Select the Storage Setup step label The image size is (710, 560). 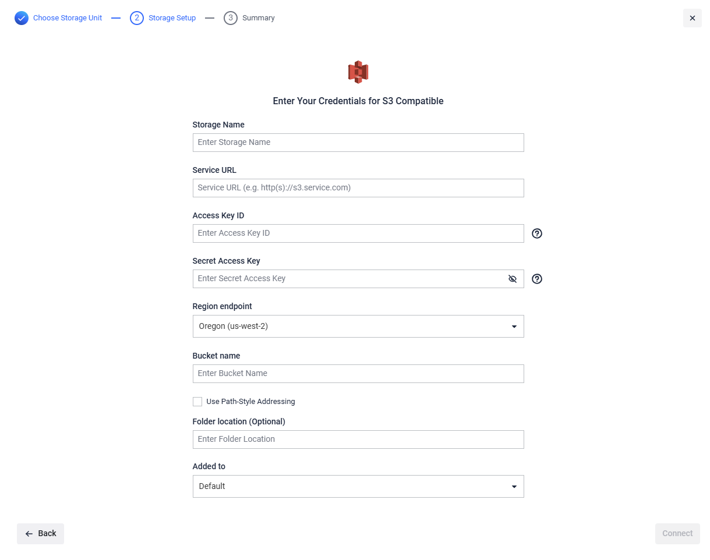[x=172, y=18]
